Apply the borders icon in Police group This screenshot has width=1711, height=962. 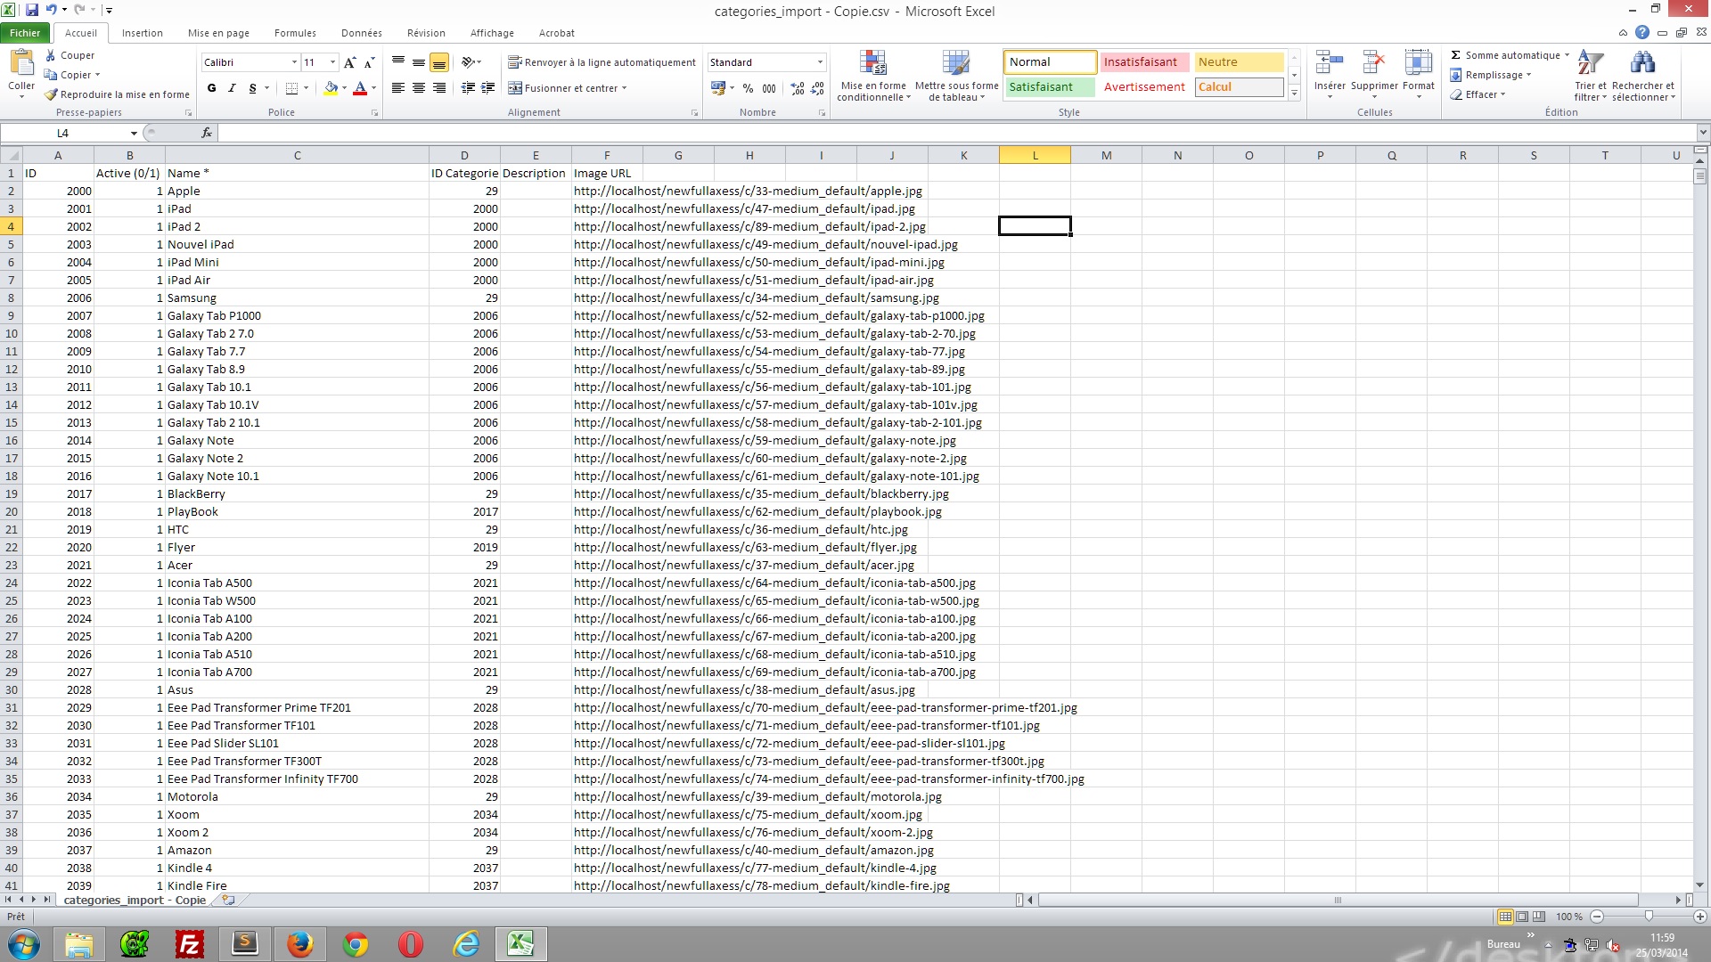coord(291,88)
